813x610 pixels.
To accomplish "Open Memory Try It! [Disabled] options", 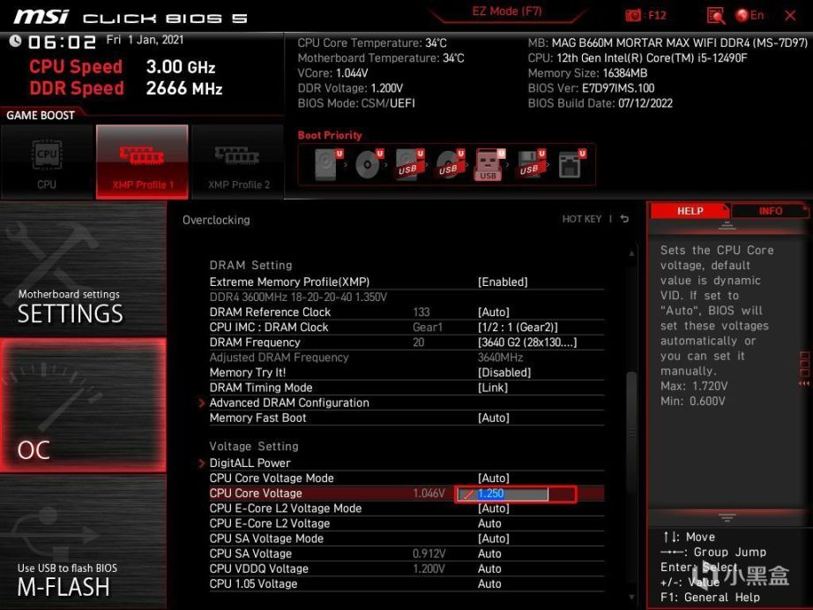I will point(504,373).
